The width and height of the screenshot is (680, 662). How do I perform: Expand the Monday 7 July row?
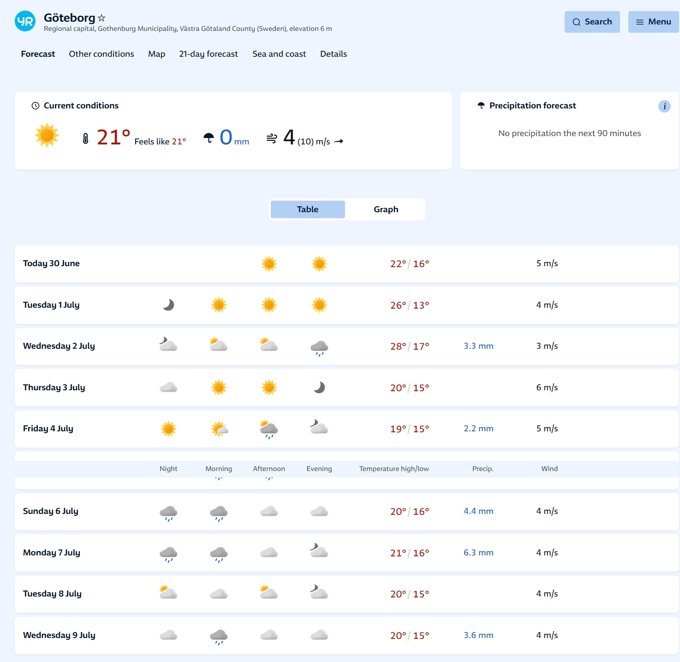point(347,553)
